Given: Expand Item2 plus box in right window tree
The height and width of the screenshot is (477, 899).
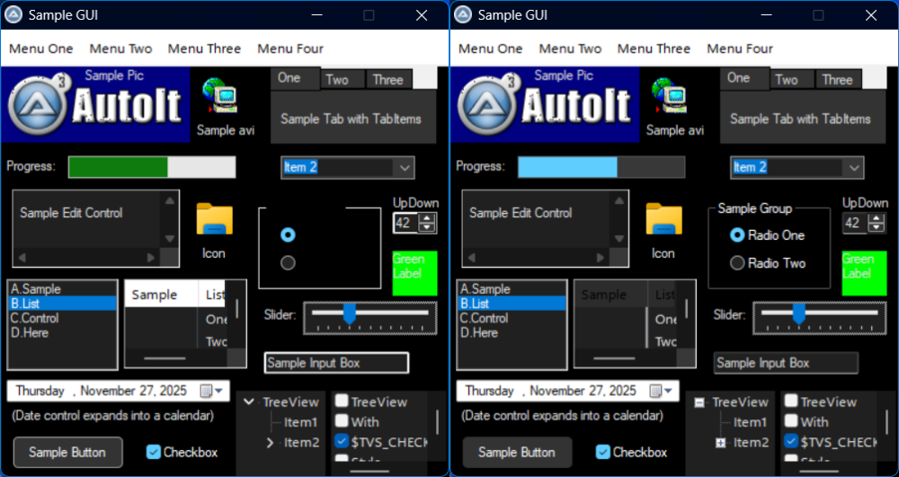Looking at the screenshot, I should 720,443.
